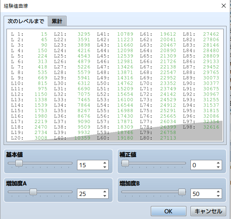231x219 pixels.
Task: Click the L40 value 10359
Action: pyautogui.click(x=82, y=138)
